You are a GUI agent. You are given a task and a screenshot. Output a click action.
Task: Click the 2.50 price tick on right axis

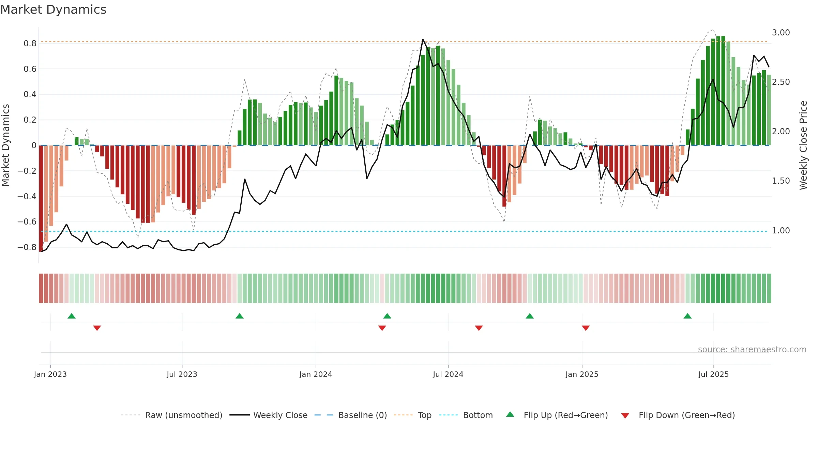tap(781, 82)
